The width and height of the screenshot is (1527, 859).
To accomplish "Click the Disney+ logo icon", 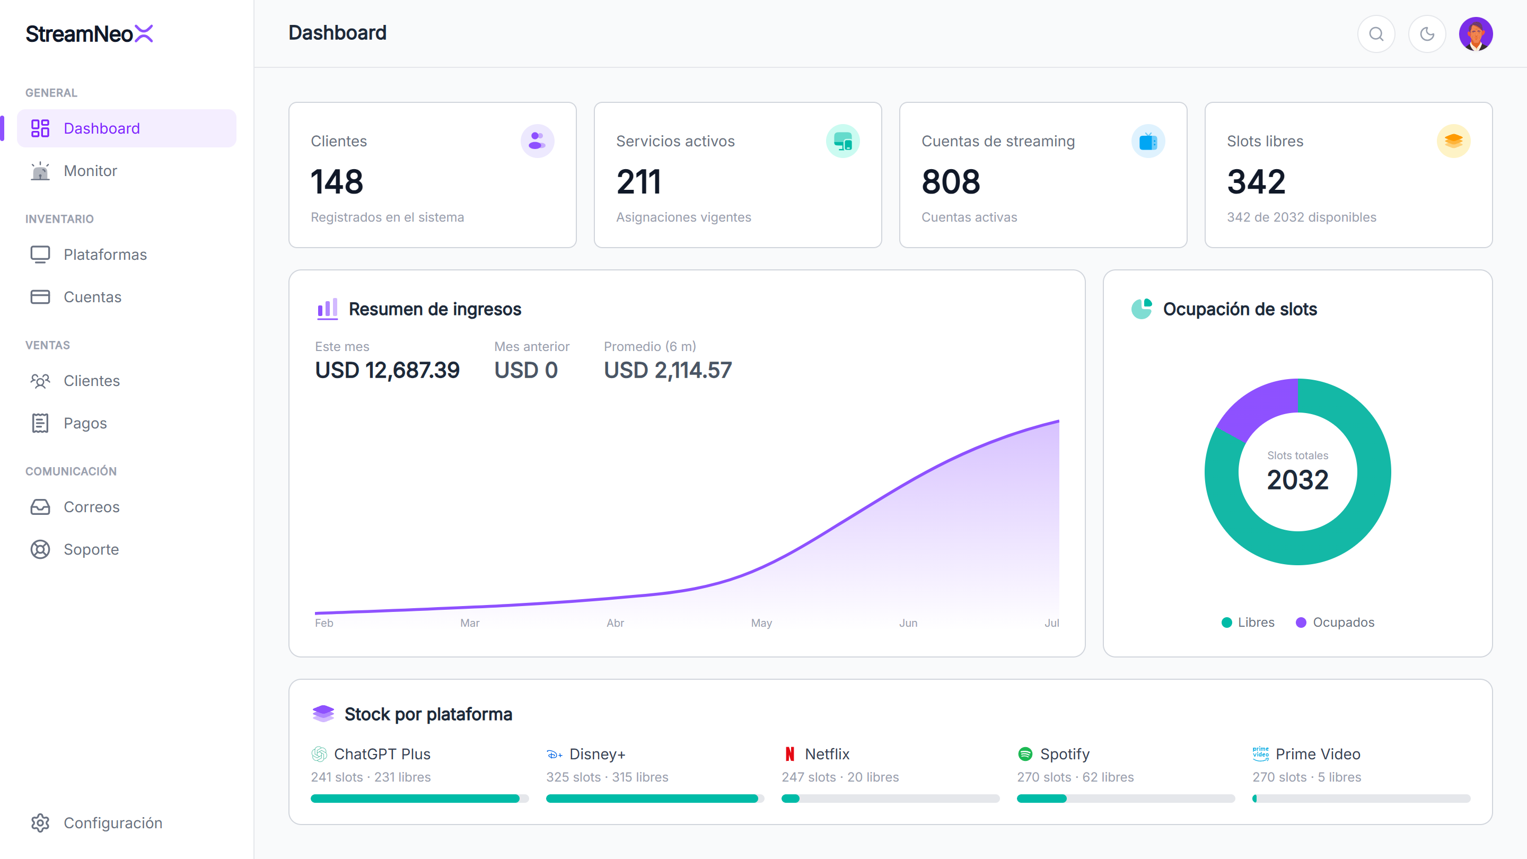I will pos(554,754).
